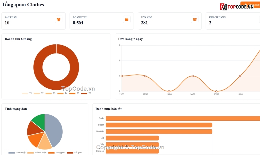Click the 13/06 x-axis label
Viewport: 260px width, 155px height.
[x=169, y=94]
